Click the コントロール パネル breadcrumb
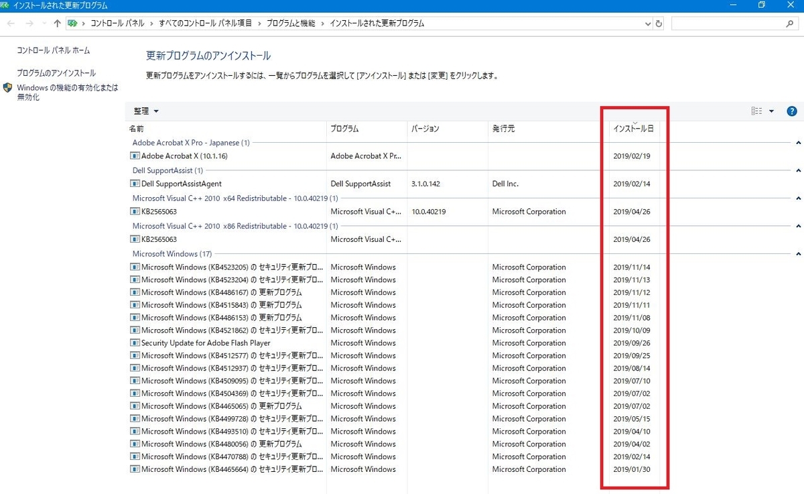This screenshot has width=804, height=494. [x=117, y=23]
